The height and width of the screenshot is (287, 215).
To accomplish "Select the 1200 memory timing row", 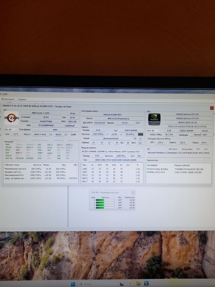I will pyautogui.click(x=112, y=169).
